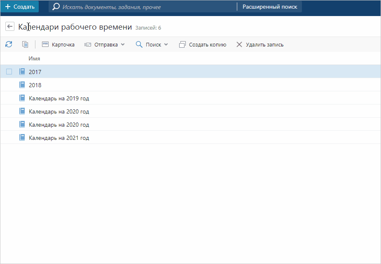Open Расширенный поиск
This screenshot has width=381, height=264.
tap(269, 7)
